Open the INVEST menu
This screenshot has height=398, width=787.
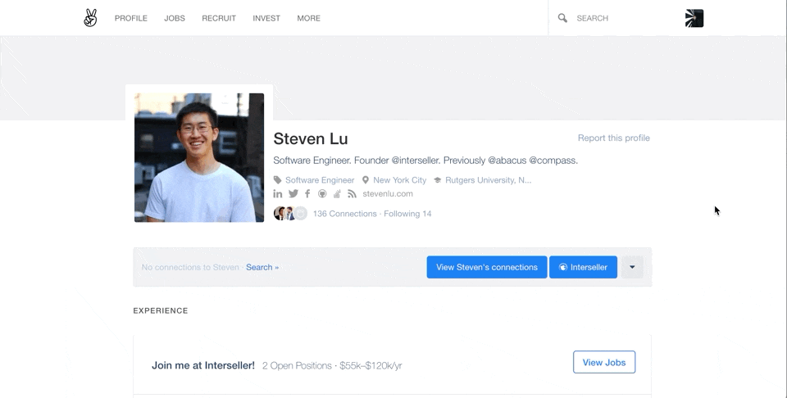pos(266,18)
